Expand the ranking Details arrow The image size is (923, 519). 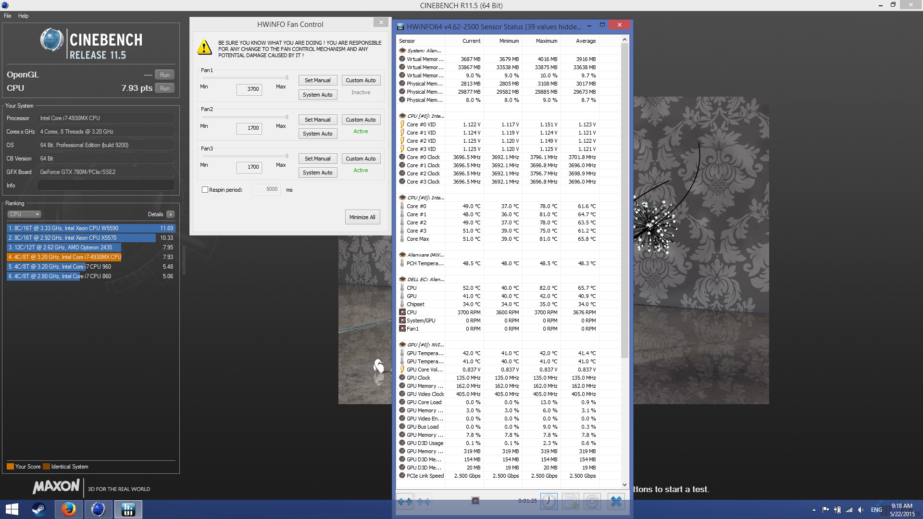[x=171, y=214]
